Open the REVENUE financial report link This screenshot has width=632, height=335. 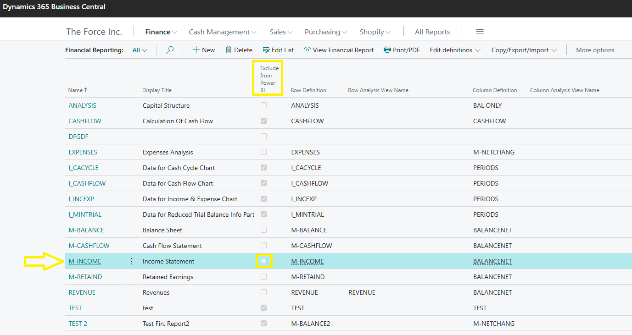(82, 292)
